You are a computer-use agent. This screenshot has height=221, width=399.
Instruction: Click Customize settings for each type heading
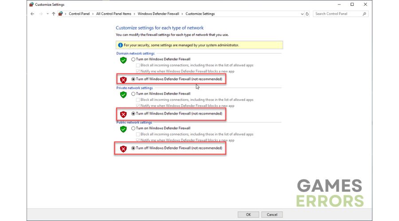[x=160, y=28]
